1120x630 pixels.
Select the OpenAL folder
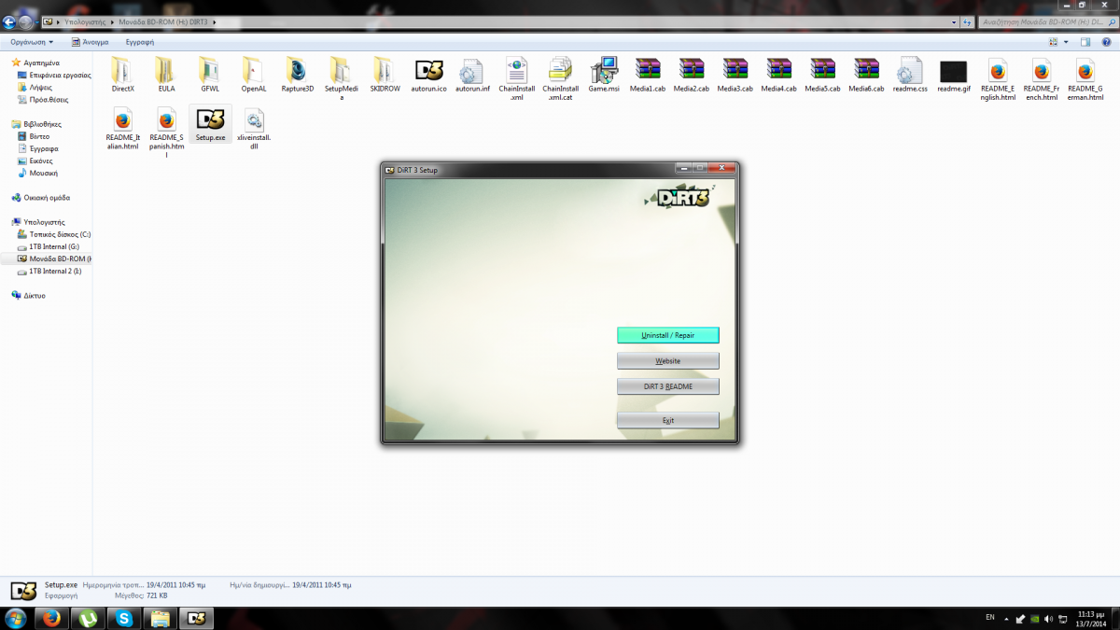pos(254,76)
